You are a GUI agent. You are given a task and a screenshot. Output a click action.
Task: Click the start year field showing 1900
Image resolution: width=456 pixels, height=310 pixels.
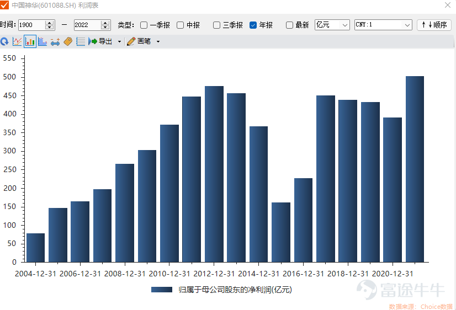[31, 25]
